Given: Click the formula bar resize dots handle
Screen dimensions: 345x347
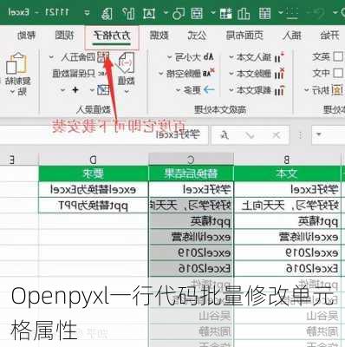Looking at the screenshot, I should pos(301,135).
